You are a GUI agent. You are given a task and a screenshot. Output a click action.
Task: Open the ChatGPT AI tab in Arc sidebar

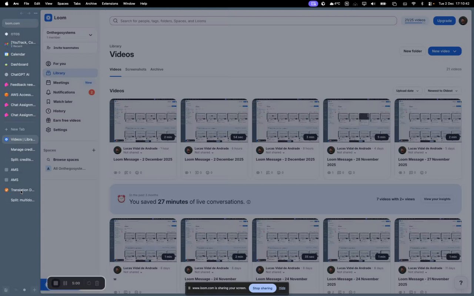click(20, 74)
